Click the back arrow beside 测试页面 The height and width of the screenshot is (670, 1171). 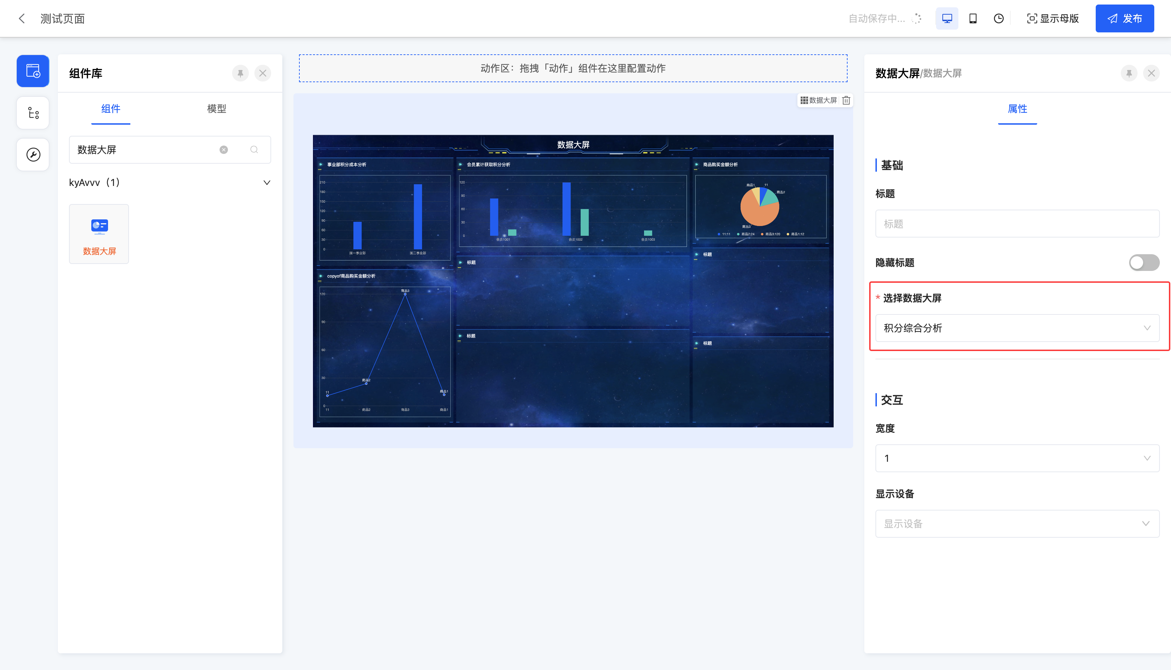[x=22, y=18]
